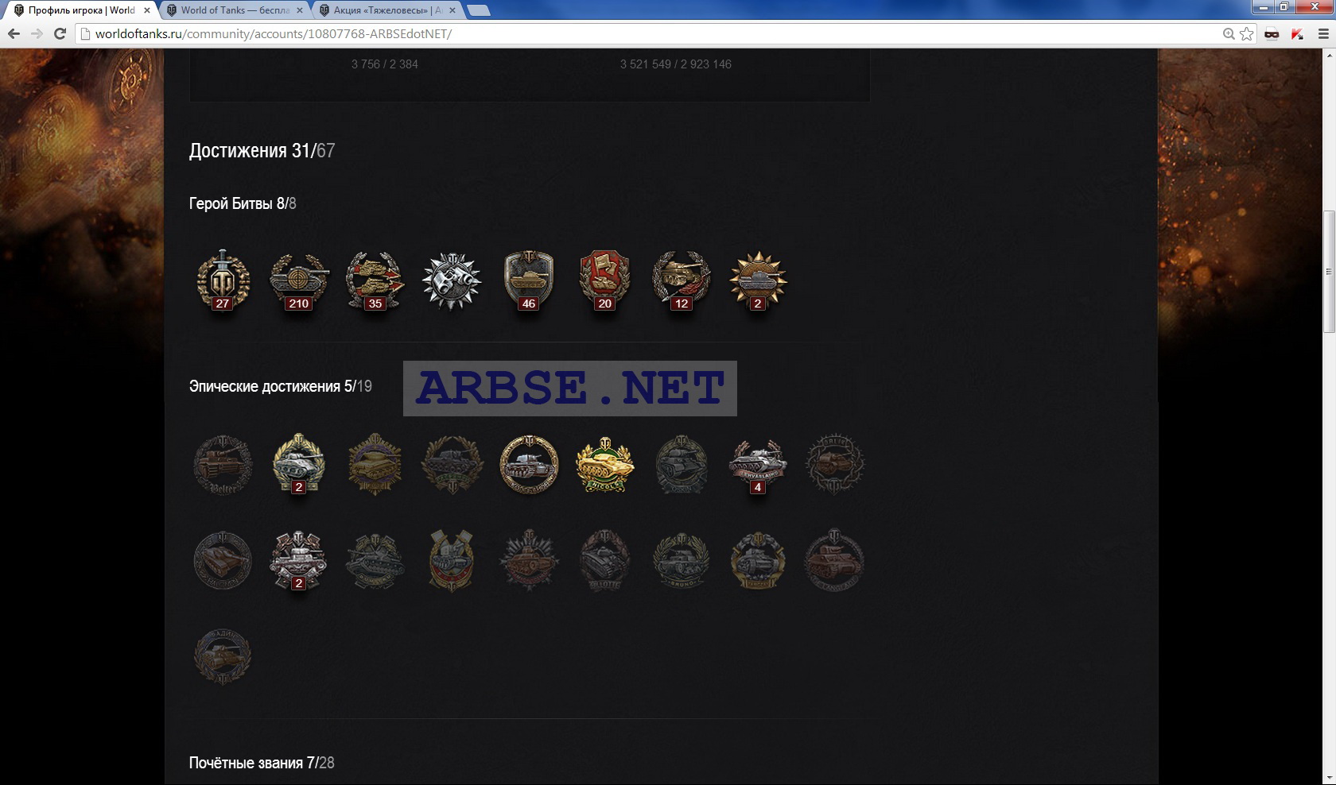Open the Warrior medal showing count 27

[x=223, y=280]
